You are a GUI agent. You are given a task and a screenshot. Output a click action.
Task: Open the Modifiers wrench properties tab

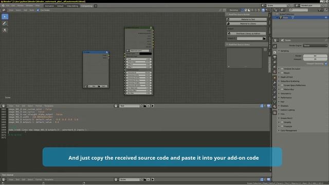[275, 83]
